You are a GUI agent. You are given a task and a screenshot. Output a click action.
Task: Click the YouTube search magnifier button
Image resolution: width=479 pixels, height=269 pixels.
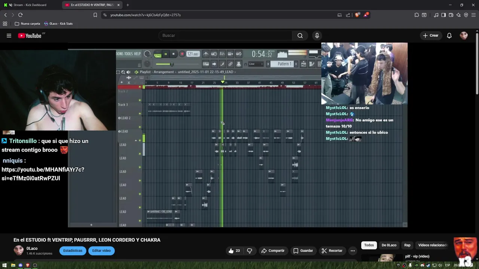(x=300, y=35)
